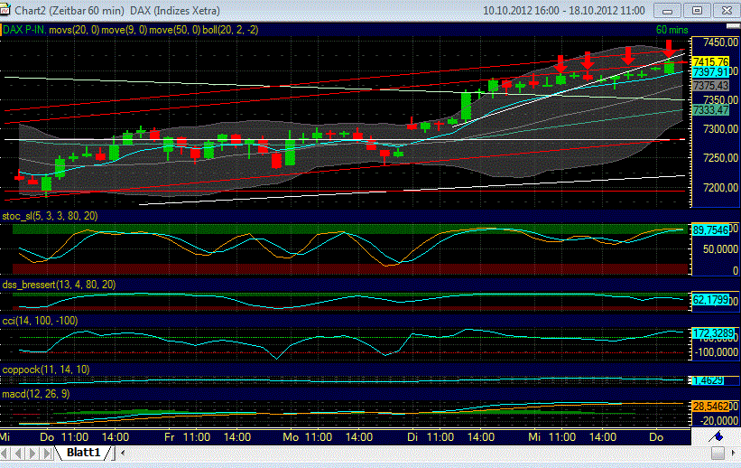
Task: Click the 'boll(20, 2, -2)' indicator label
Action: pyautogui.click(x=230, y=30)
